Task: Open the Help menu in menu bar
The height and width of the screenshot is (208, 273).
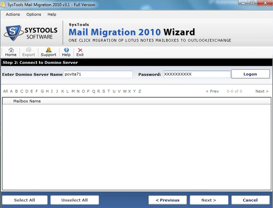Action: 52,14
